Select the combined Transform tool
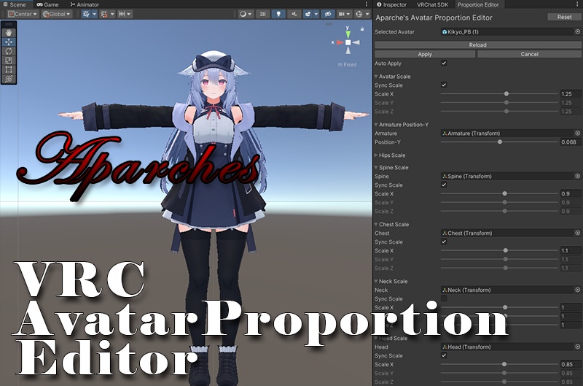Image resolution: width=583 pixels, height=386 pixels. click(x=9, y=79)
